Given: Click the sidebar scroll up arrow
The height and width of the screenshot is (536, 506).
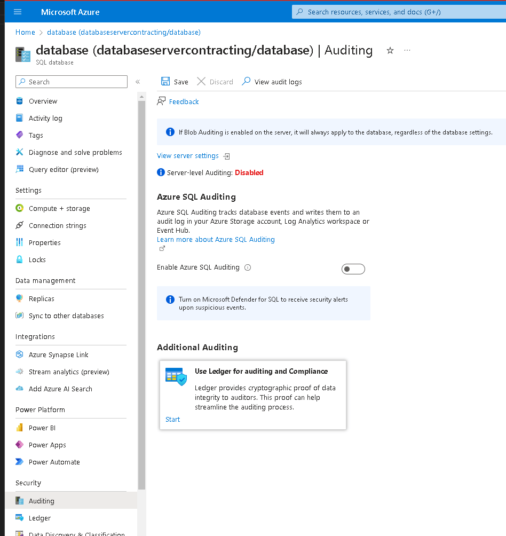Looking at the screenshot, I should pyautogui.click(x=141, y=97).
